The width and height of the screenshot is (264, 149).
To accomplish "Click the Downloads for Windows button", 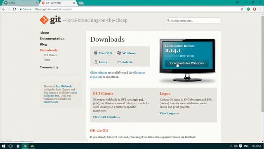I will point(187,63).
